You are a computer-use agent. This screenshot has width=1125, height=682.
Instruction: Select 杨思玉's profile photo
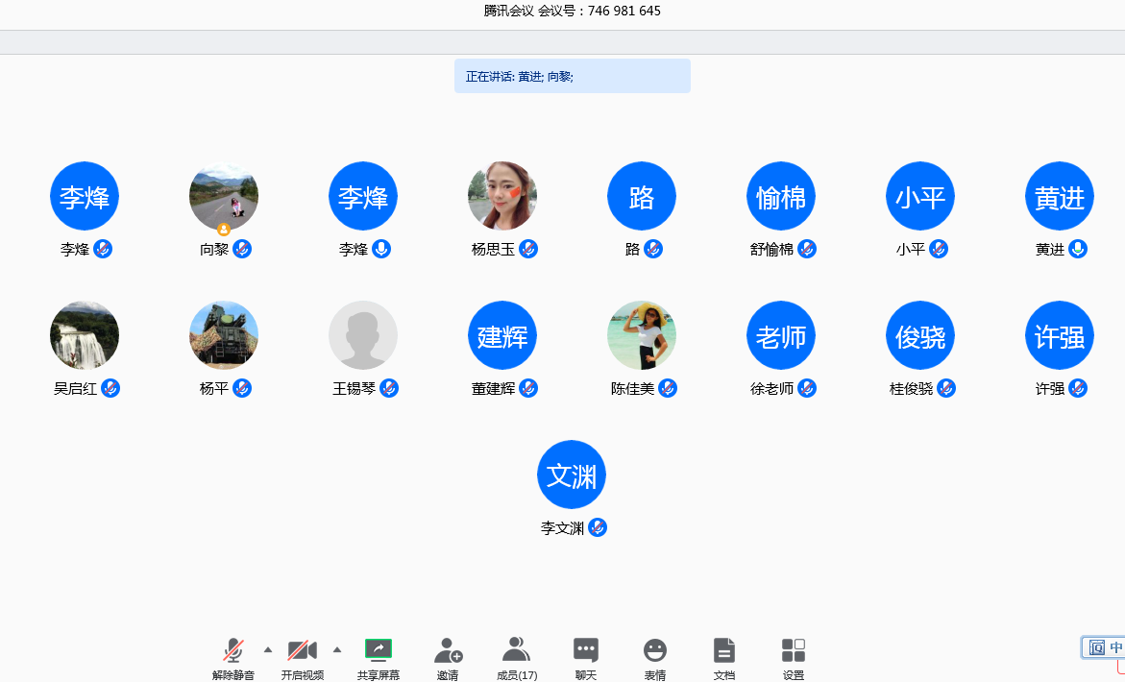(502, 196)
